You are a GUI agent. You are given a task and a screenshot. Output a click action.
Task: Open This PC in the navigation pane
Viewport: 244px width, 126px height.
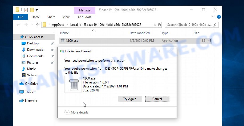coord(30,92)
